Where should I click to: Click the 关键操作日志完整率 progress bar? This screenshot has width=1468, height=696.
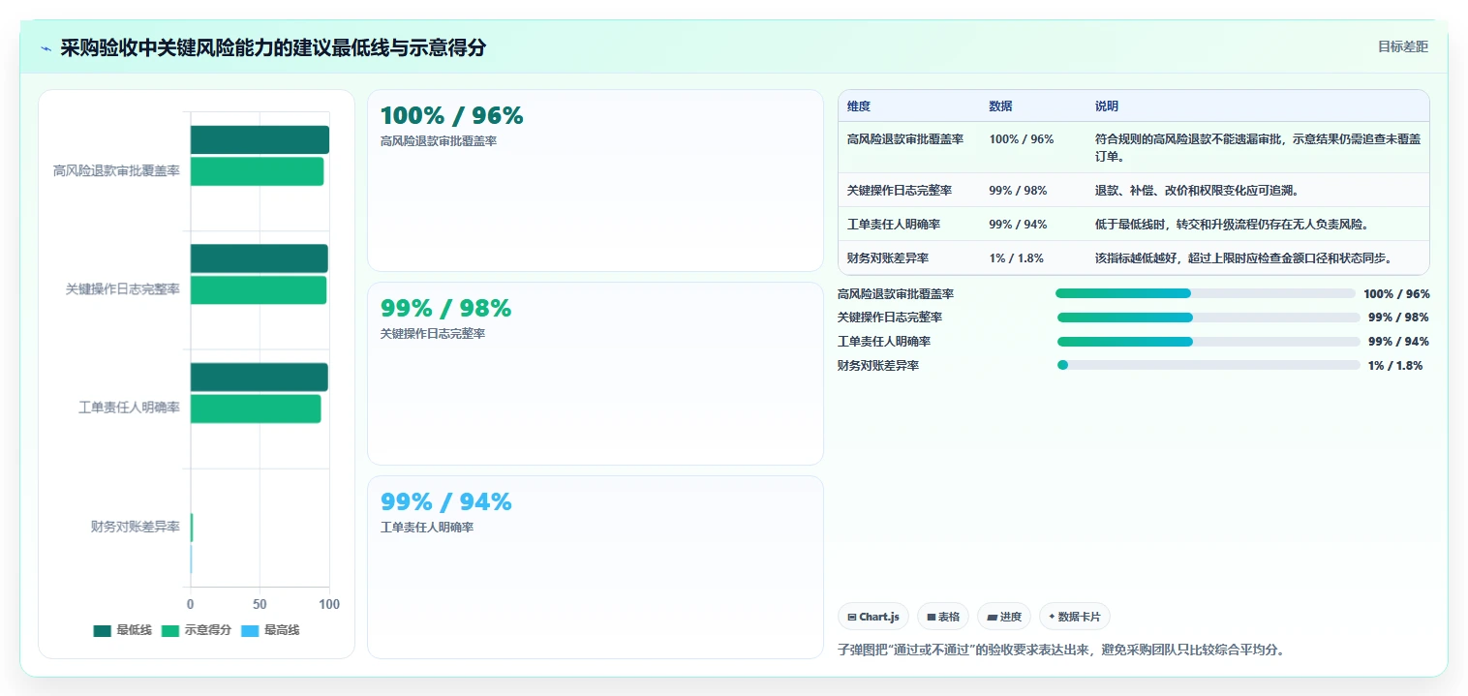coord(1208,318)
